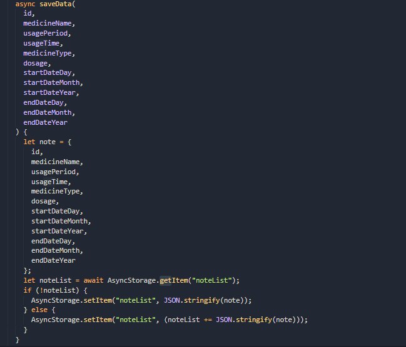Click endDateYear inside the note object
The height and width of the screenshot is (347, 406).
[x=53, y=260]
